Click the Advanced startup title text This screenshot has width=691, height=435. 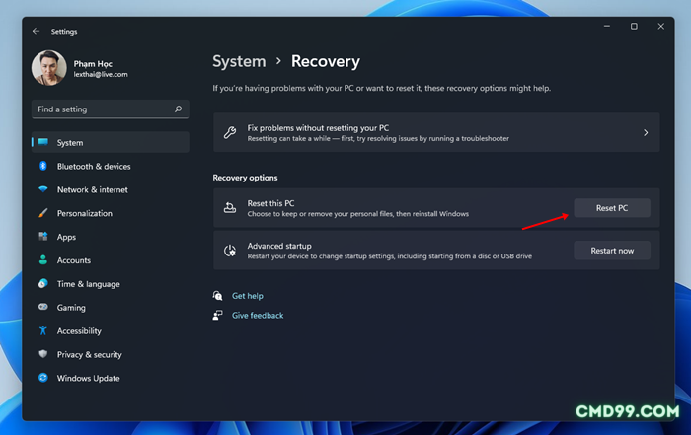[279, 246]
